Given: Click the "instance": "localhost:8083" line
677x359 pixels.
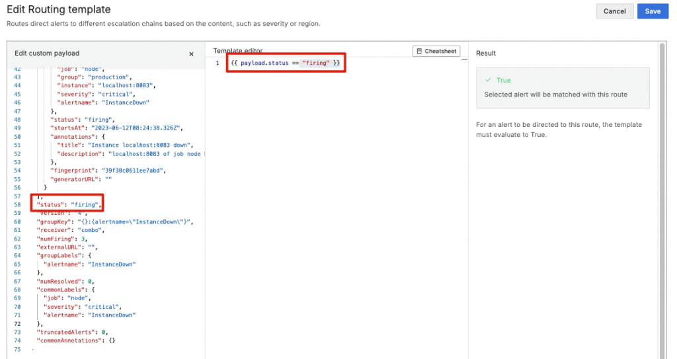Looking at the screenshot, I should [106, 85].
